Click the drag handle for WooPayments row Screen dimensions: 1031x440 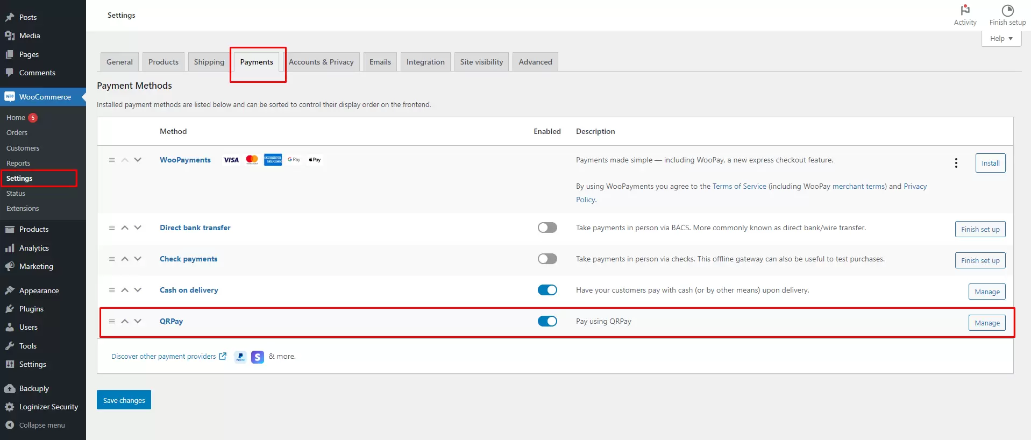click(x=112, y=160)
